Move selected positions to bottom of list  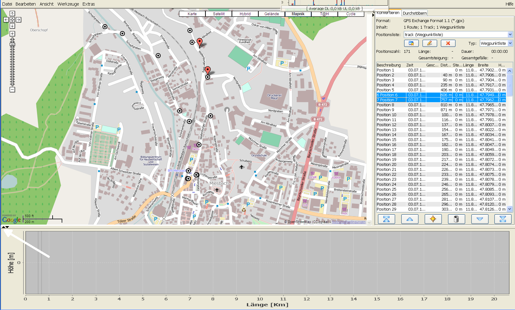pyautogui.click(x=503, y=219)
